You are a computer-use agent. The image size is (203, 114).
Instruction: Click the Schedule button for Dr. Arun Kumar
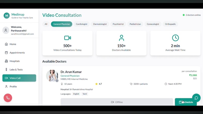tap(186, 102)
